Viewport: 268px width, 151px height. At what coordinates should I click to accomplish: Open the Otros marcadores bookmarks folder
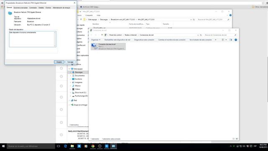[x=260, y=7]
